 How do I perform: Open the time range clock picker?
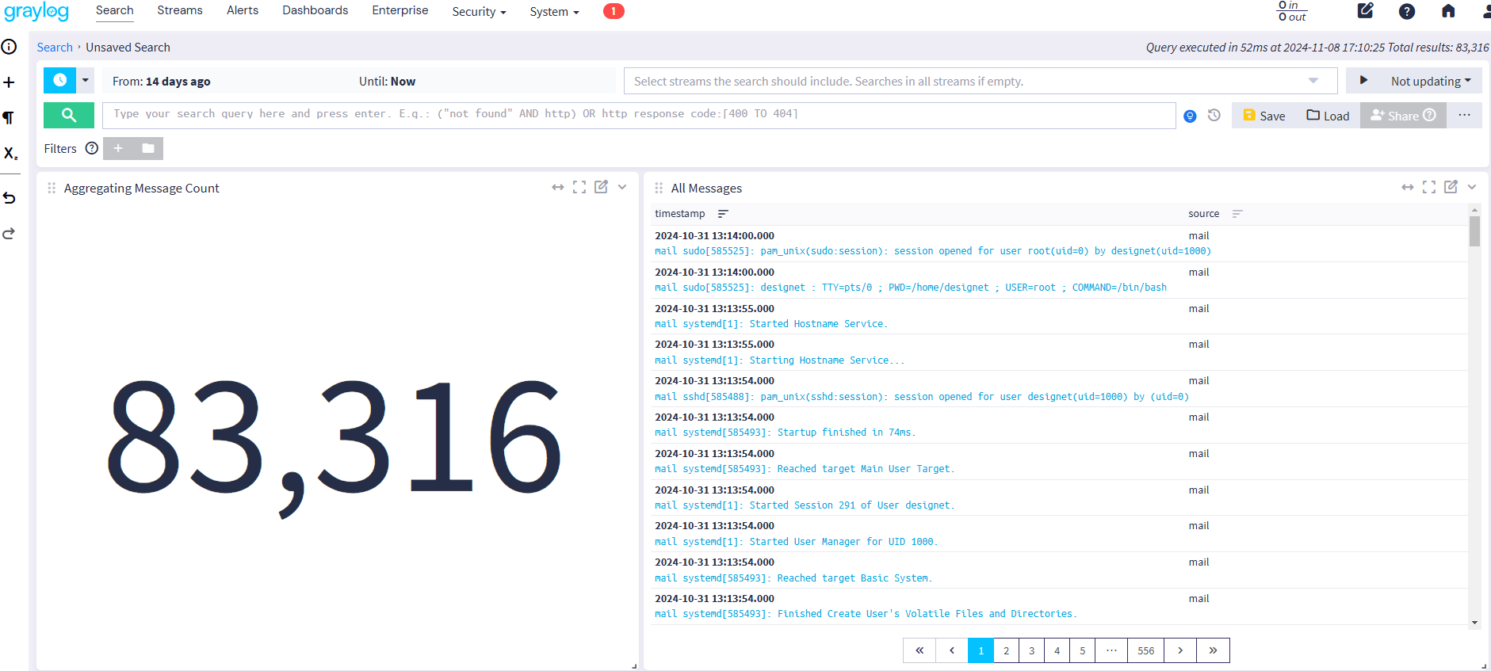coord(59,80)
